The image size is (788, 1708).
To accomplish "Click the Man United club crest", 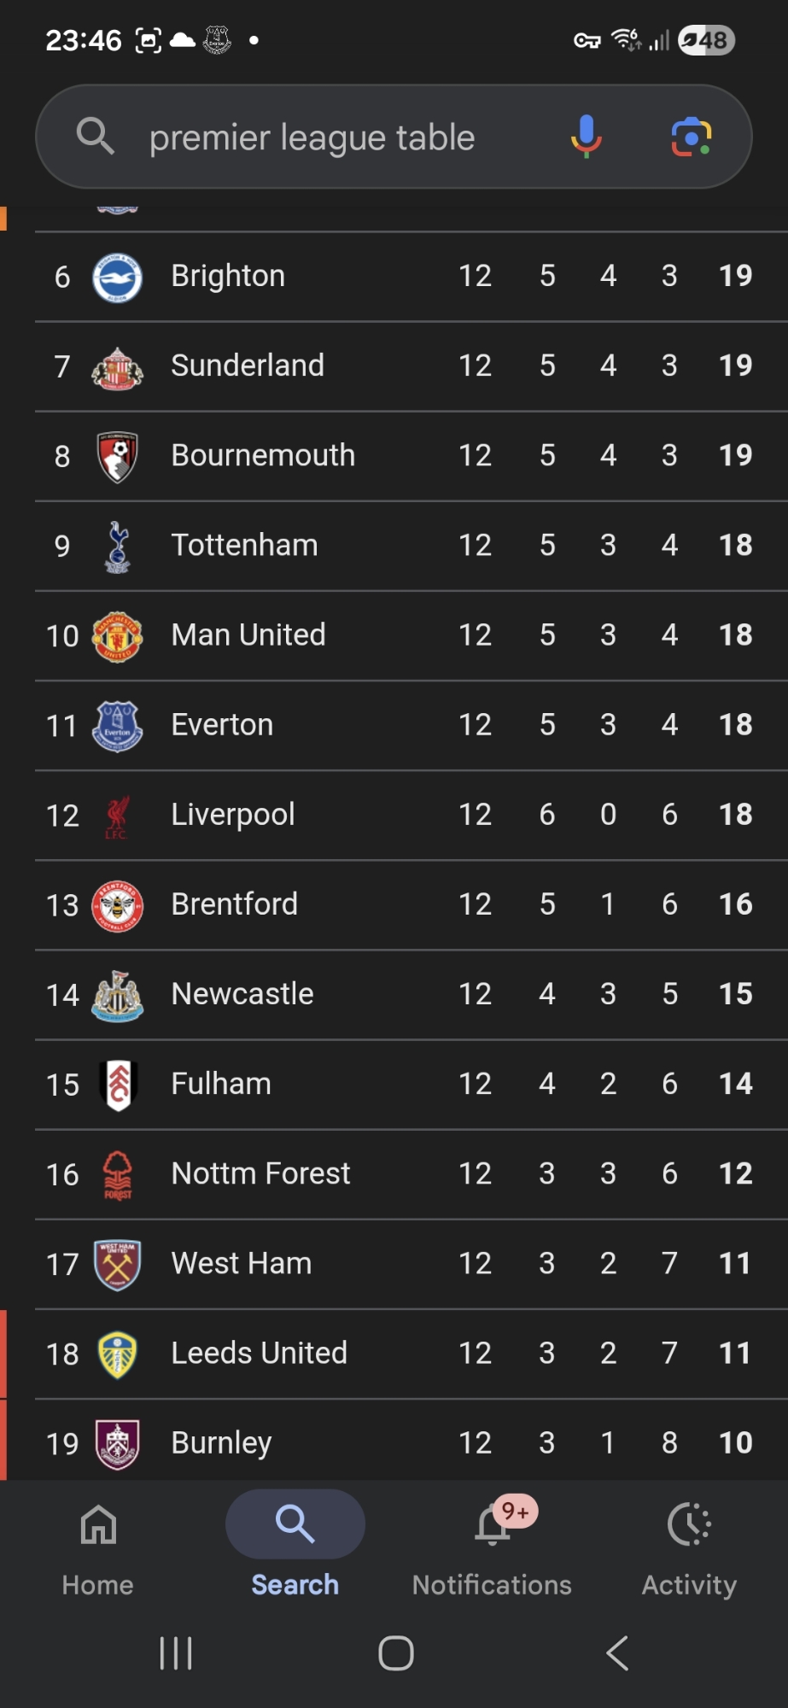I will pos(117,636).
